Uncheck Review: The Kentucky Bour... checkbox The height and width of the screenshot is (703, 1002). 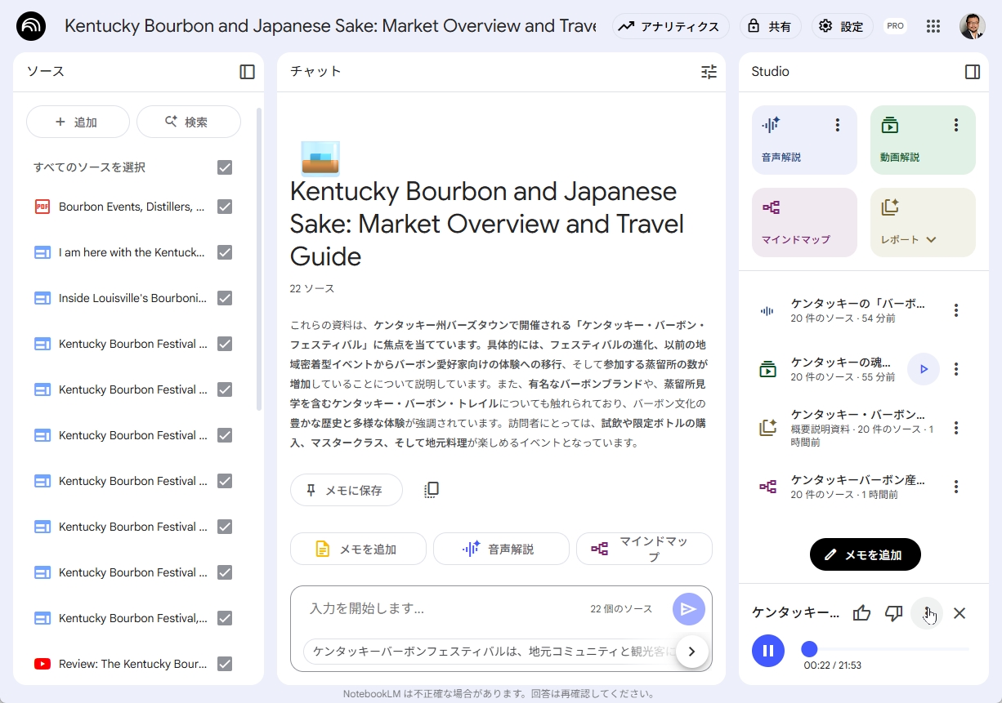pyautogui.click(x=225, y=664)
